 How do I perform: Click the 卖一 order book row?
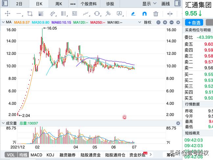[198, 68]
